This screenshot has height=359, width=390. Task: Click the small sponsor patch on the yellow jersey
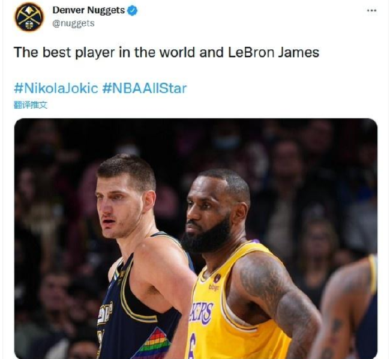[x=214, y=288]
